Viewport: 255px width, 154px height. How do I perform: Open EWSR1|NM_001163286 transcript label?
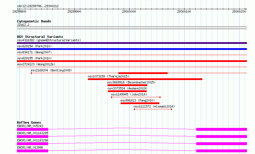pyautogui.click(x=33, y=140)
